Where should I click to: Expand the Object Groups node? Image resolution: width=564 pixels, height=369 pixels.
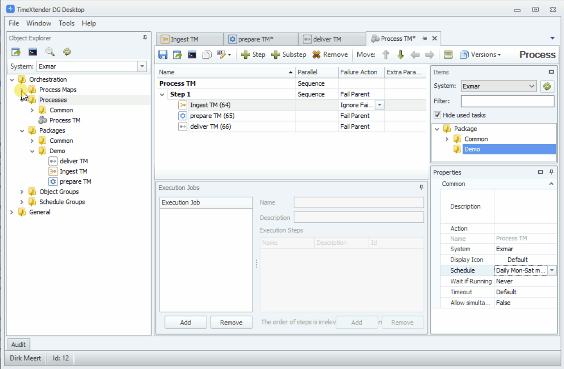22,191
